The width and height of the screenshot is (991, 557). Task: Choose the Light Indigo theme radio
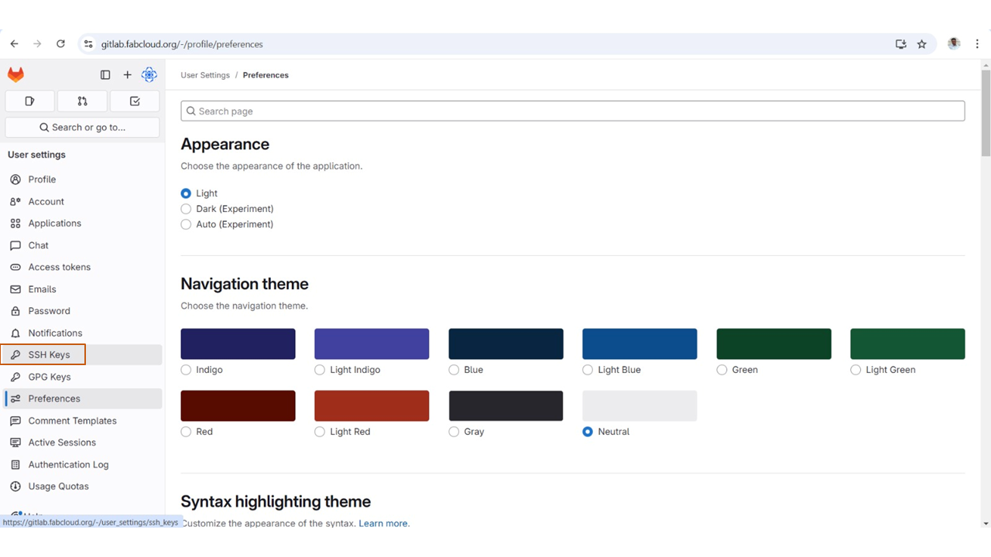(320, 370)
